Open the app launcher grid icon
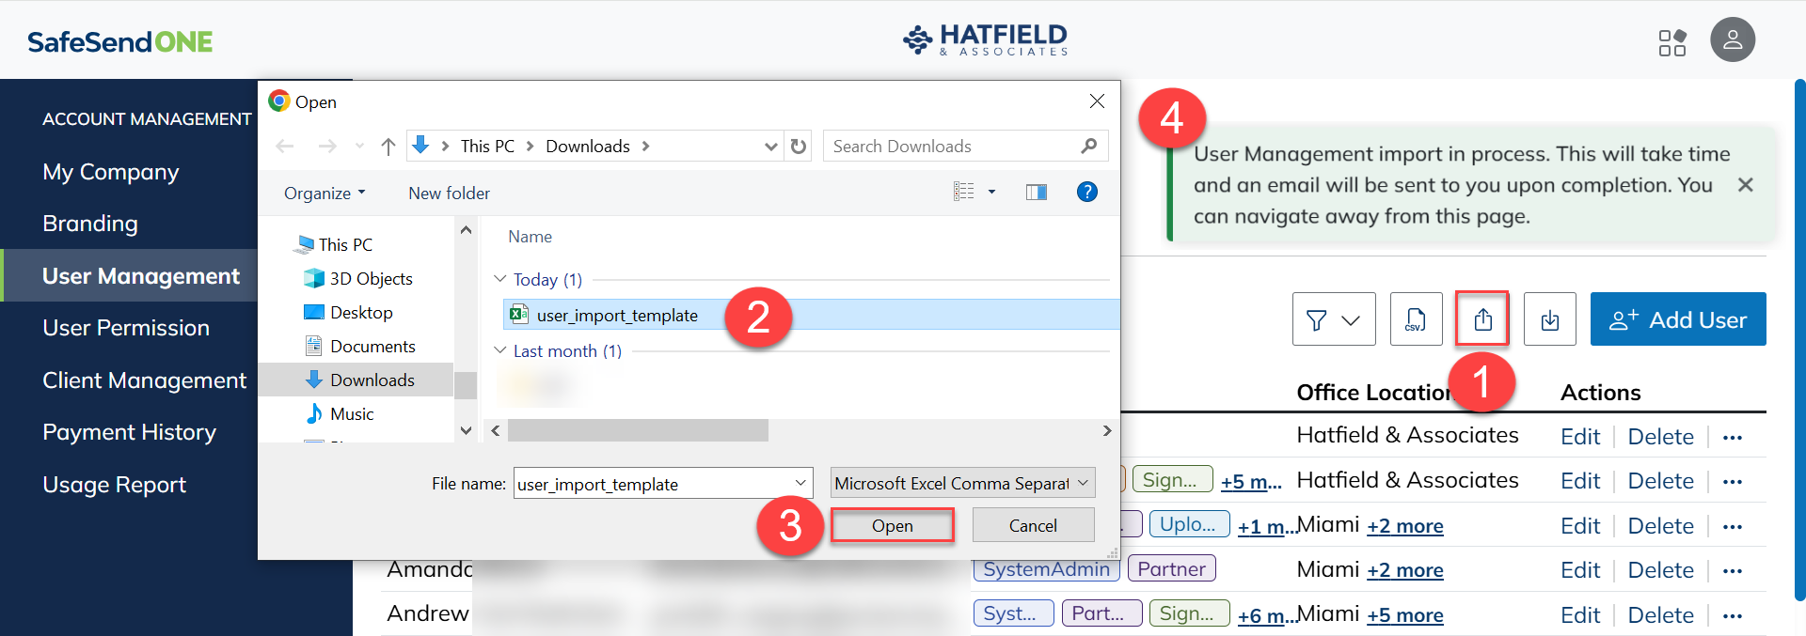1806x636 pixels. coord(1671,42)
